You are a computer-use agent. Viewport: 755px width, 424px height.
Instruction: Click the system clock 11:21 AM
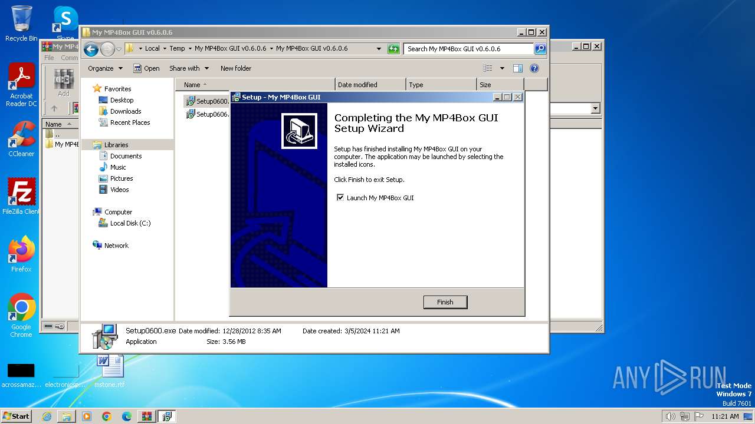725,416
